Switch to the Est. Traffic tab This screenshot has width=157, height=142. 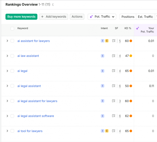click(x=145, y=17)
